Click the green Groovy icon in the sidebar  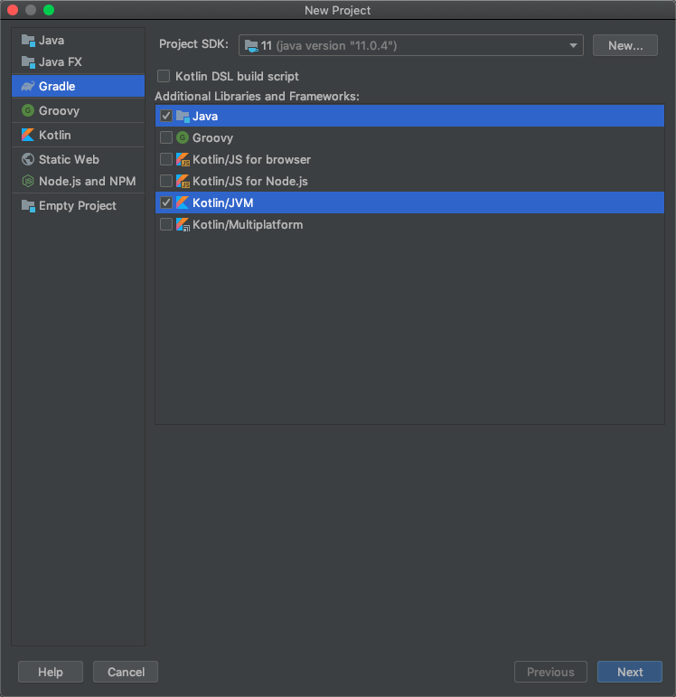pyautogui.click(x=28, y=110)
